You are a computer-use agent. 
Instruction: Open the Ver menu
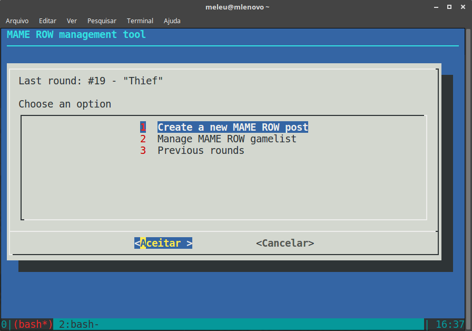click(x=72, y=21)
